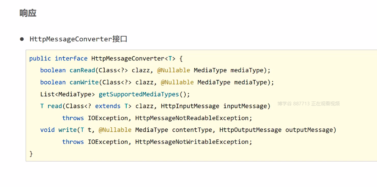Click the read method name

click(55, 106)
